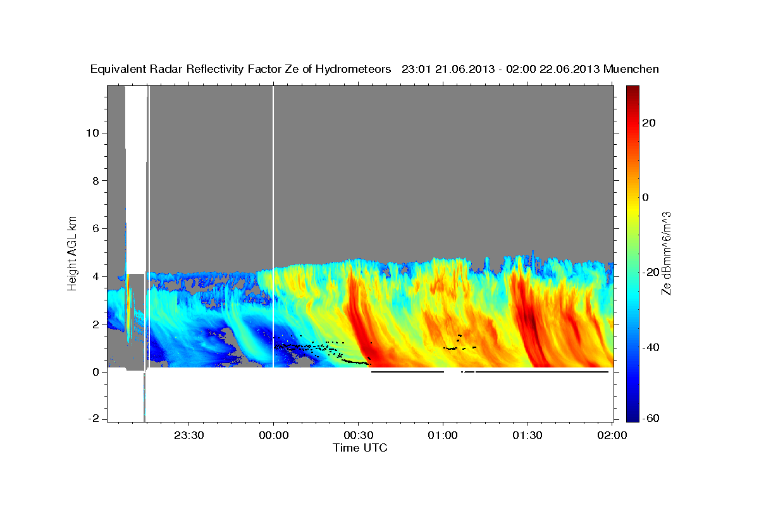The image size is (759, 506).
Task: Click the height axis label -2
Action: coord(94,419)
